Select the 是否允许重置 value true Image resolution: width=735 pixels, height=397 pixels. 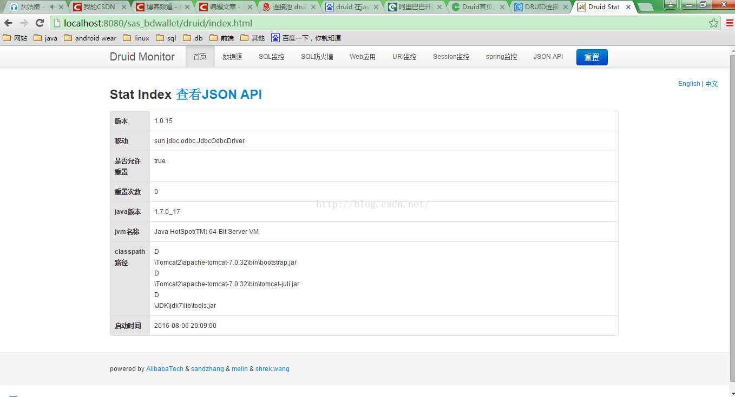pyautogui.click(x=160, y=161)
